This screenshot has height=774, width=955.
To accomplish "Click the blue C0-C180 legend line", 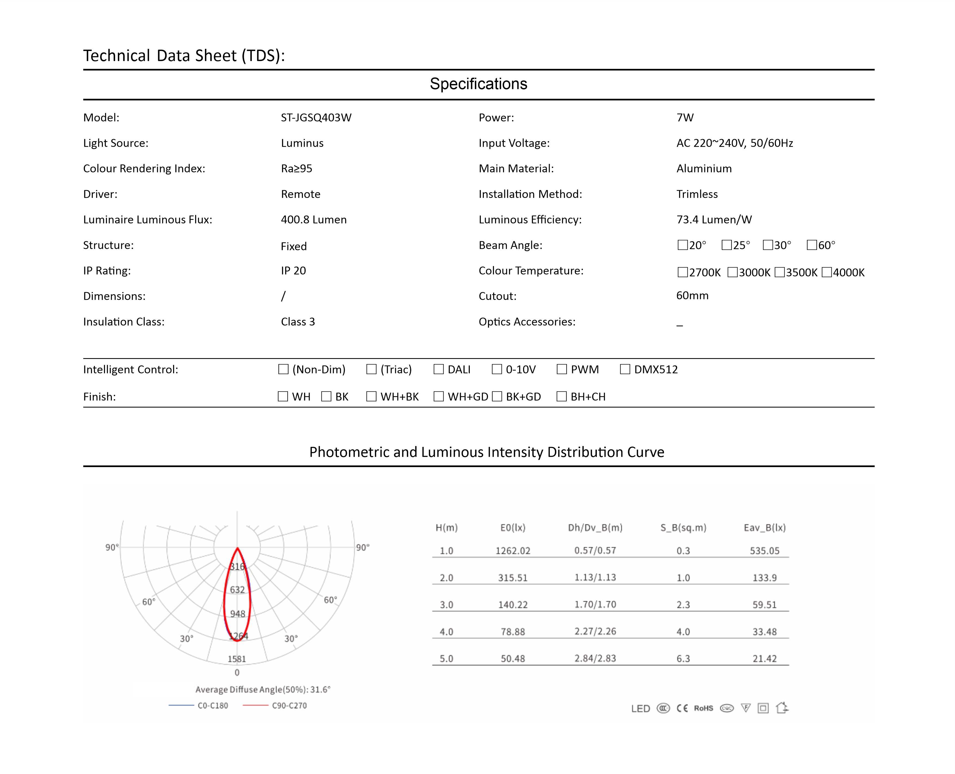I will [x=181, y=705].
